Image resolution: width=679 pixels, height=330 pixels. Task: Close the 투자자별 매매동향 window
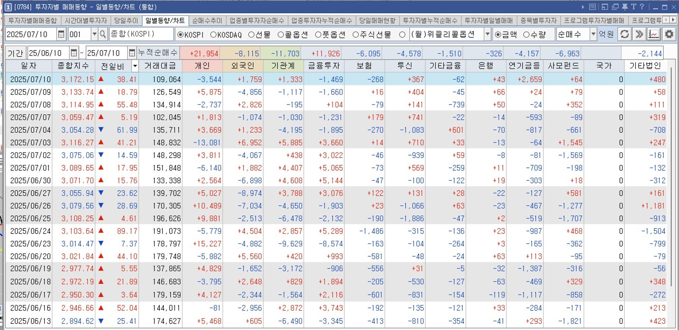click(x=673, y=7)
